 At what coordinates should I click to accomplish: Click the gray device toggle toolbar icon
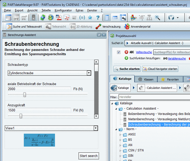point(33,18)
